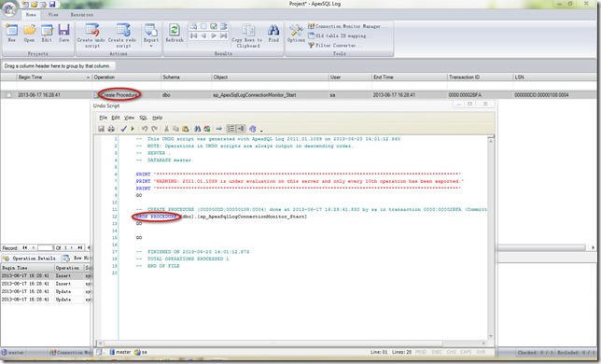The image size is (601, 364).
Task: Switch to the Home ribbon tab
Action: click(31, 15)
